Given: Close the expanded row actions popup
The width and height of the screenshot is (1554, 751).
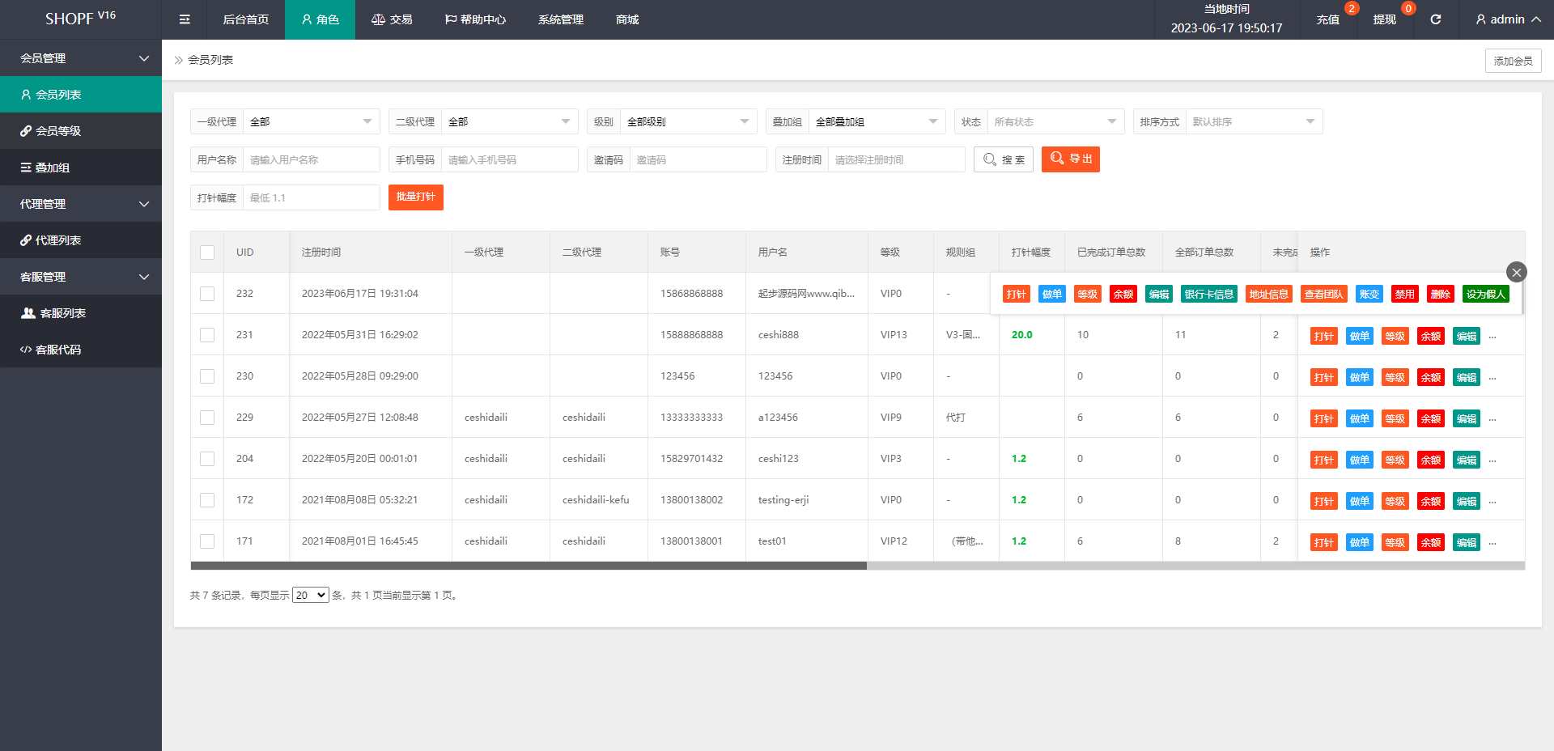Looking at the screenshot, I should click(x=1516, y=272).
